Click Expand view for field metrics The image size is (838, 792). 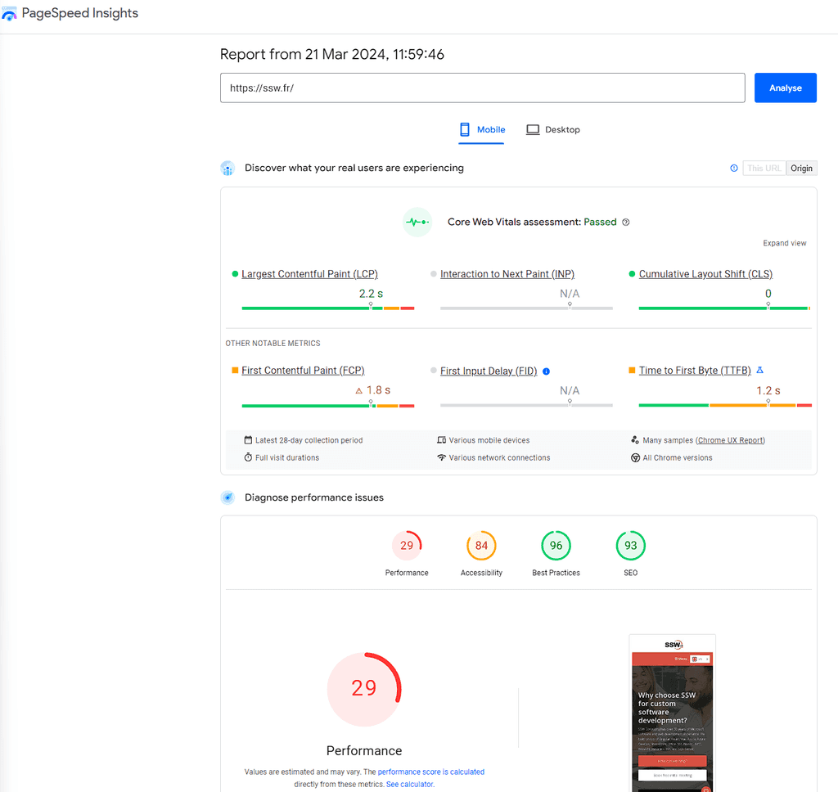coord(785,243)
